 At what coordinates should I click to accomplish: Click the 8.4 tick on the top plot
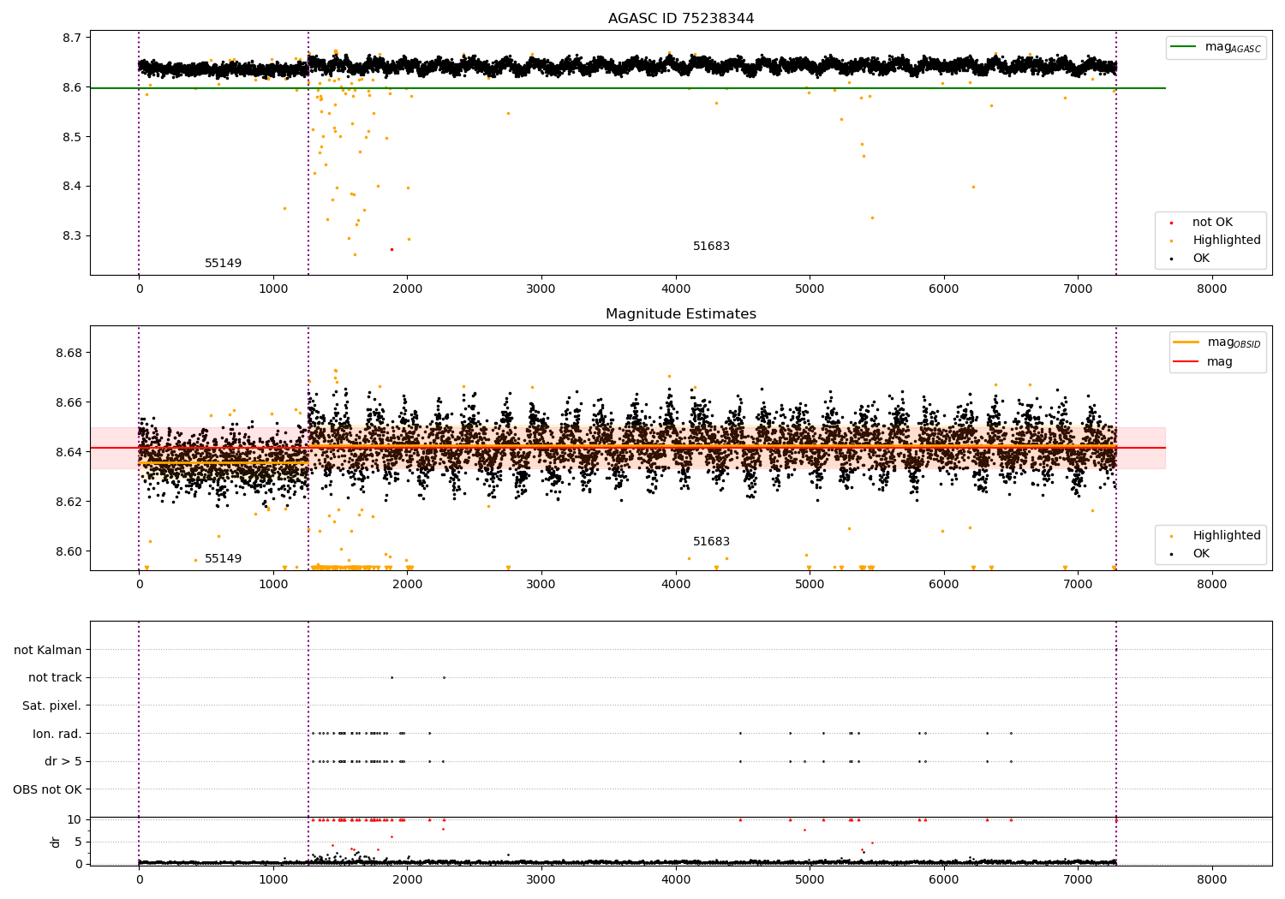pyautogui.click(x=71, y=187)
